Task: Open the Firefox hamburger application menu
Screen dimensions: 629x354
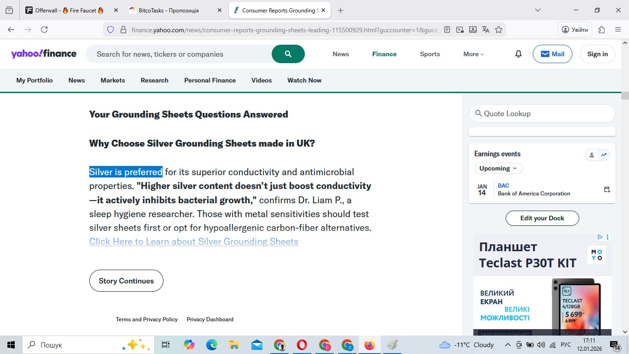Action: [618, 29]
